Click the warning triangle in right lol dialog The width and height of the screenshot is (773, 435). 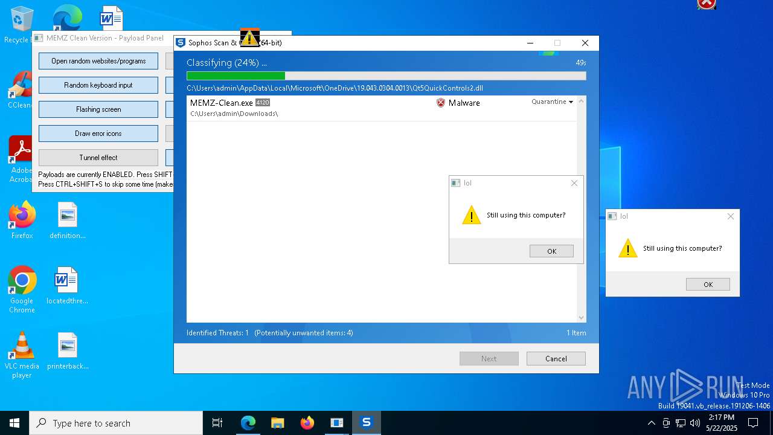pos(628,248)
